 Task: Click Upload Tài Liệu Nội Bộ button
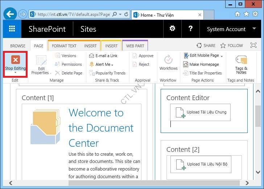(x=201, y=164)
